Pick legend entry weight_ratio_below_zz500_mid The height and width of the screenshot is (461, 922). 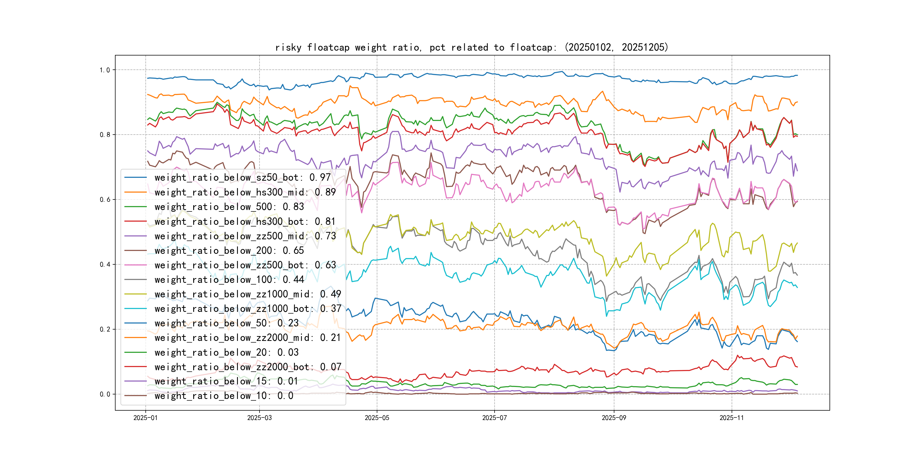(x=245, y=236)
